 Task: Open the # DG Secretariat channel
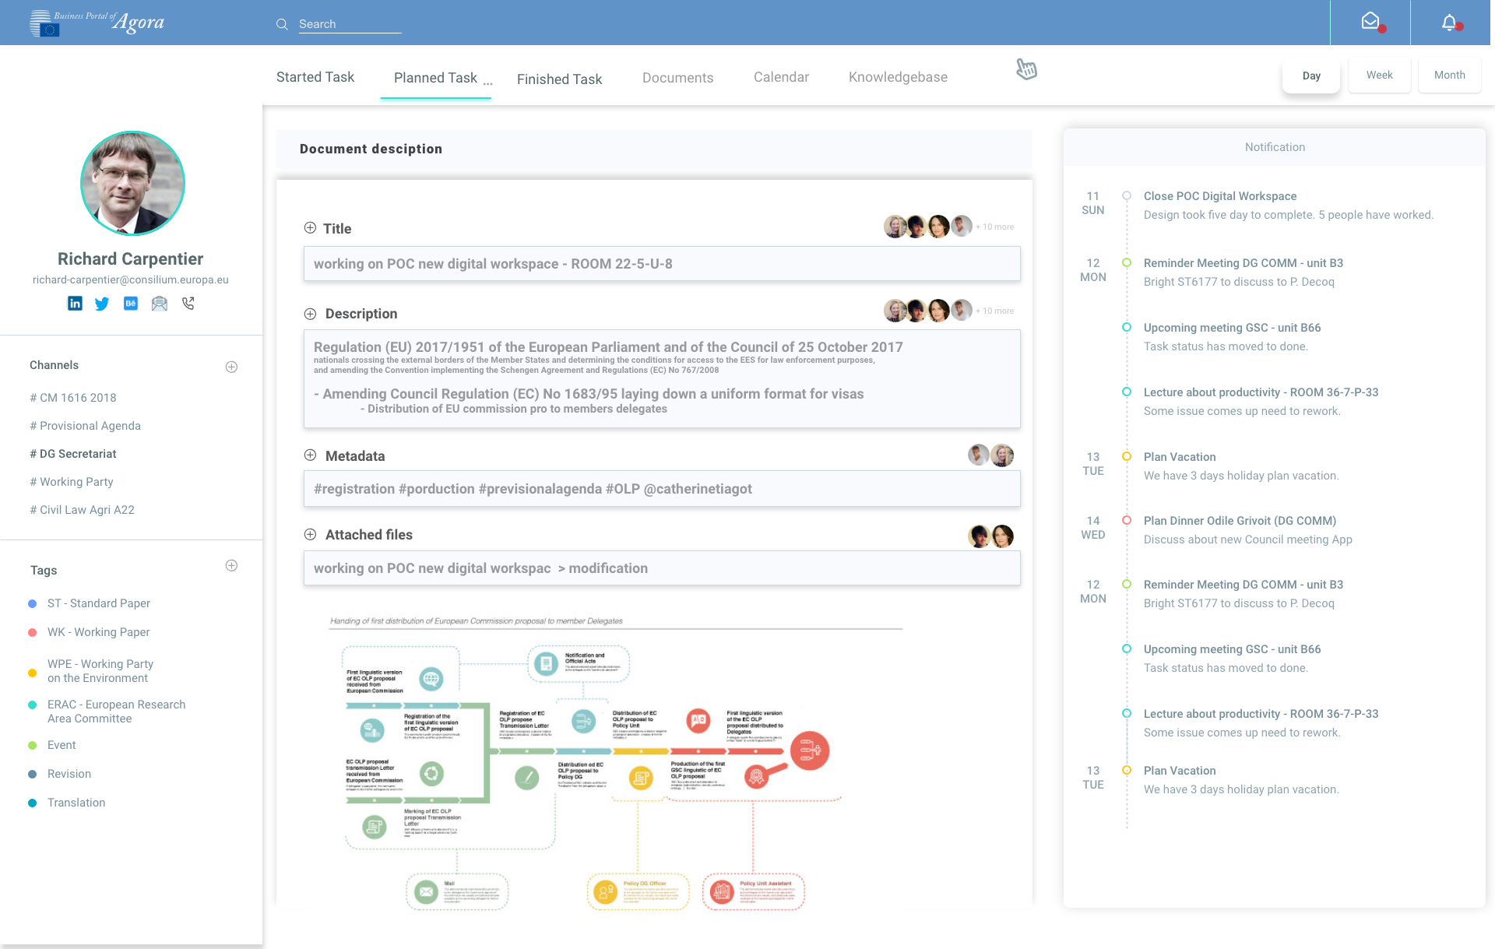tap(73, 454)
